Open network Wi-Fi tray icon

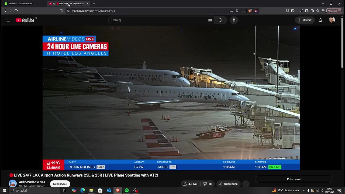click(317, 190)
